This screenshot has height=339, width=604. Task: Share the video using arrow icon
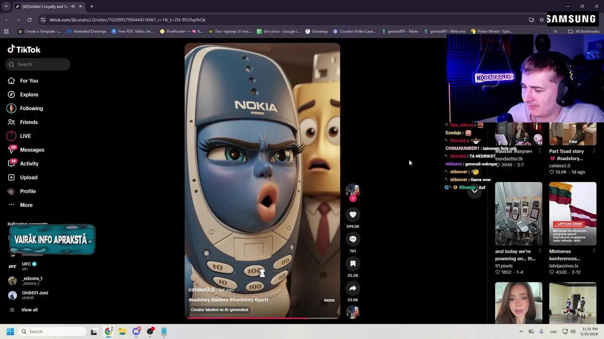tap(352, 288)
